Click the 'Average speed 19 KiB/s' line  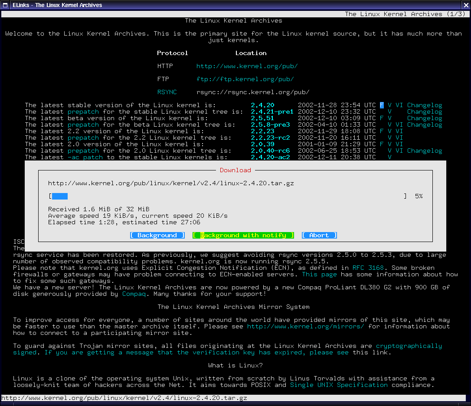138,216
